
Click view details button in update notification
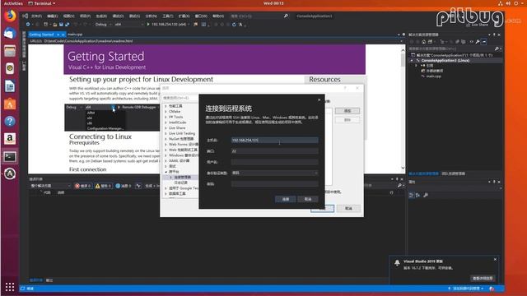[483, 278]
